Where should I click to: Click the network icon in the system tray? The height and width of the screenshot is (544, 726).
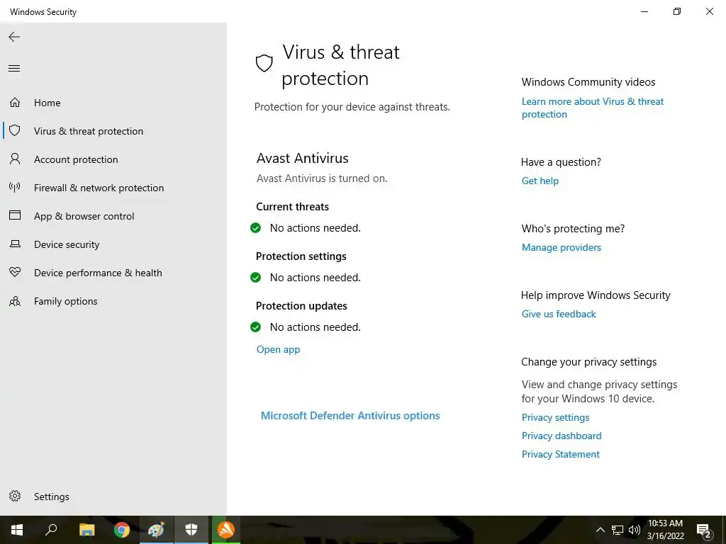(618, 530)
